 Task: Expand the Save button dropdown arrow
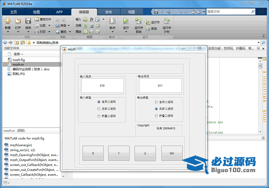(x=28, y=32)
